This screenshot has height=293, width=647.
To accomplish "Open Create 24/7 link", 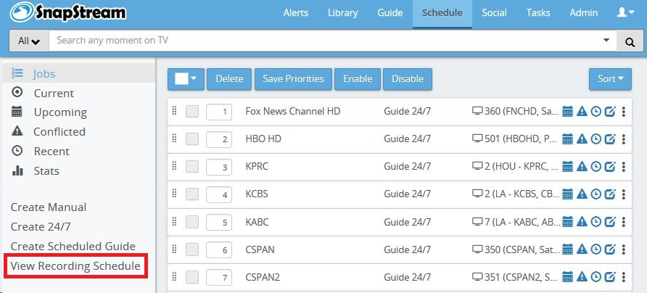I will [x=41, y=227].
